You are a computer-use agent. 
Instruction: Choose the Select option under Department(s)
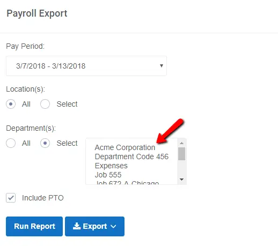(x=45, y=143)
